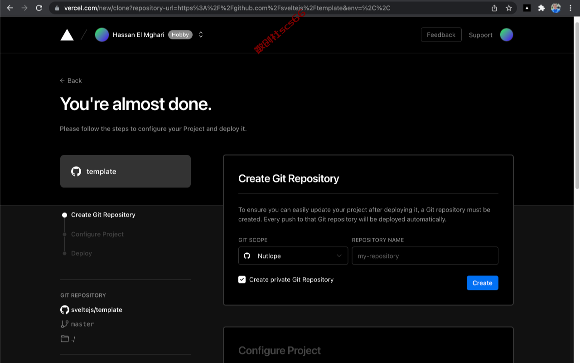Select the template card
Screen dimensions: 580x363
click(x=126, y=172)
